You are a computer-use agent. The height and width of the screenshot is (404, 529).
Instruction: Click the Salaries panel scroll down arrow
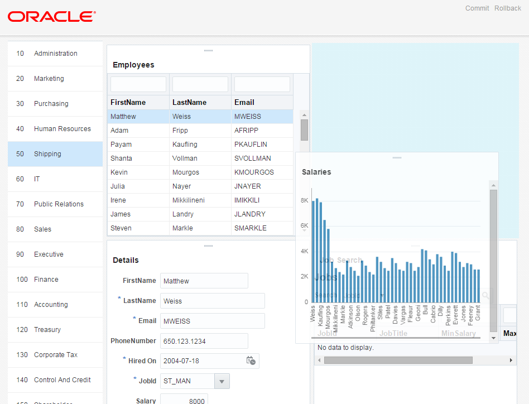(x=493, y=338)
